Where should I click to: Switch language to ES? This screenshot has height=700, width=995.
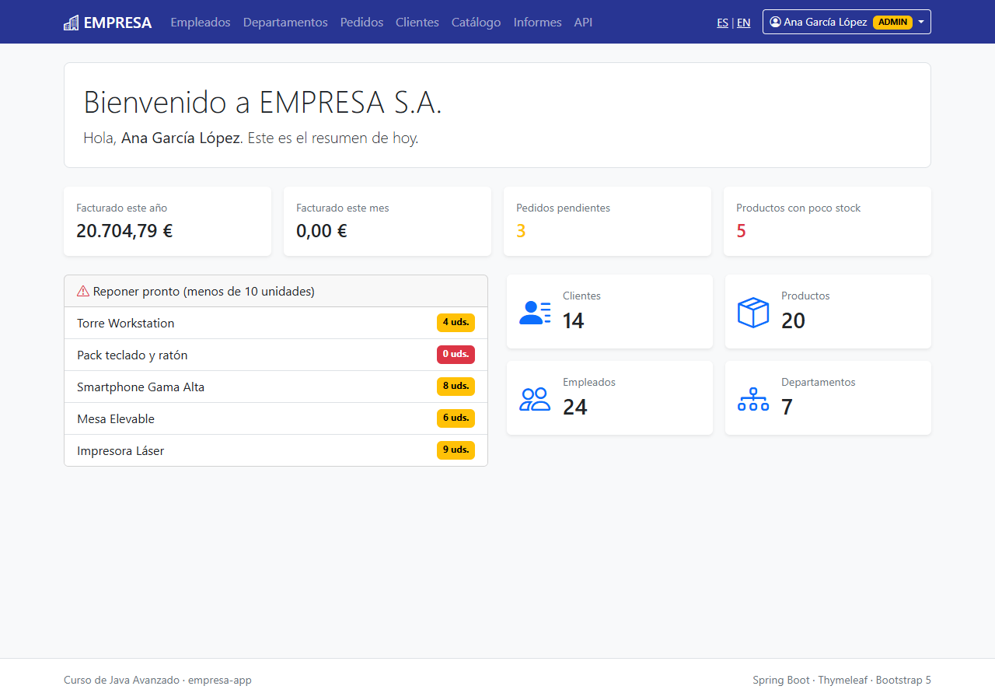[x=723, y=23]
